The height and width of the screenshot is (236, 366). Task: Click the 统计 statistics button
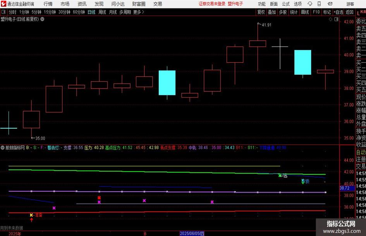click(x=294, y=12)
